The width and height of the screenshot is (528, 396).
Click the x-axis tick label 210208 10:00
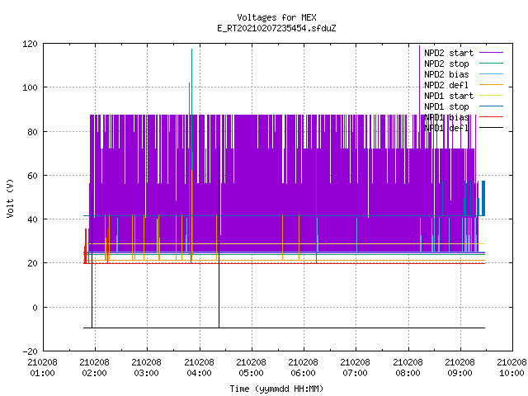511,368
